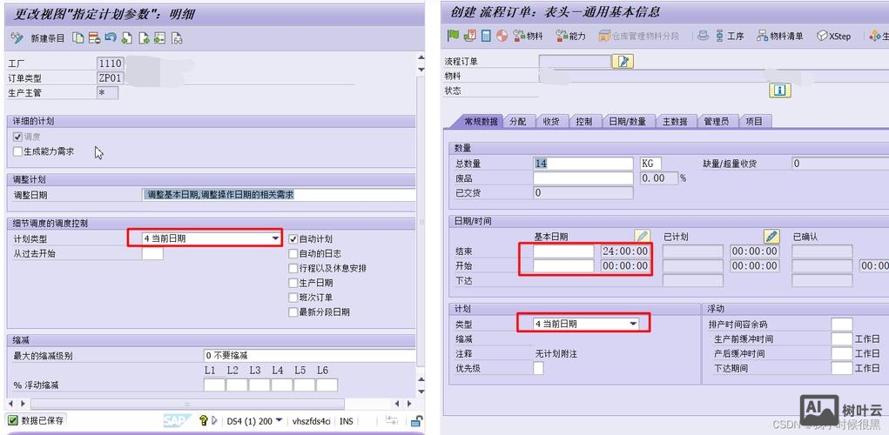
Task: Click the 结束 basic date field
Action: click(x=563, y=251)
